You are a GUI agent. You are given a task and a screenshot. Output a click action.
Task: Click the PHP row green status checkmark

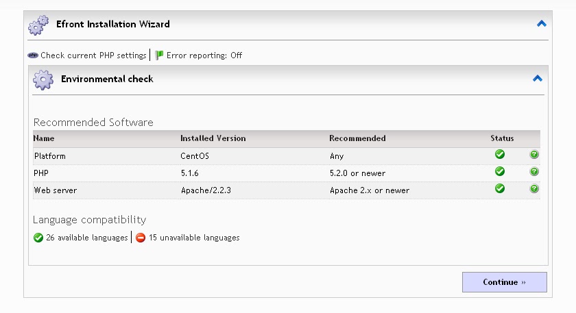[500, 172]
